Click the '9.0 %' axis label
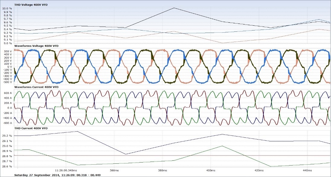 click(7, 43)
